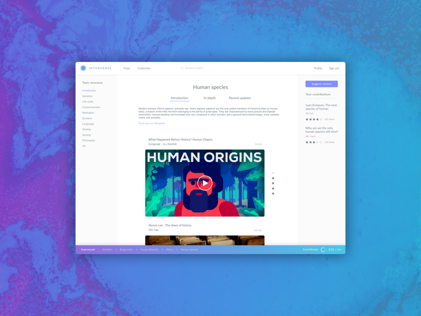The width and height of the screenshot is (421, 316).
Task: Select Consciousness in the sidebar
Action: pos(91,107)
